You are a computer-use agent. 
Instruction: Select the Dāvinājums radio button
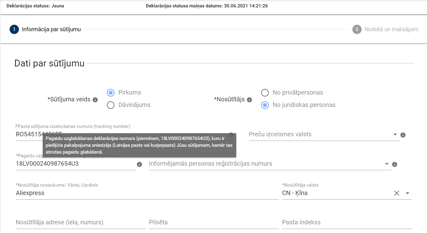tap(111, 105)
